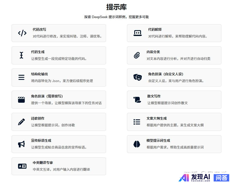233x184 pixels.
Task: Click description 自定义人设，来与用户进行角色扮演。
Action: 176,81
